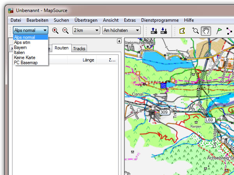Click the blue waves symbol on map
The image size is (234, 175).
[164, 85]
